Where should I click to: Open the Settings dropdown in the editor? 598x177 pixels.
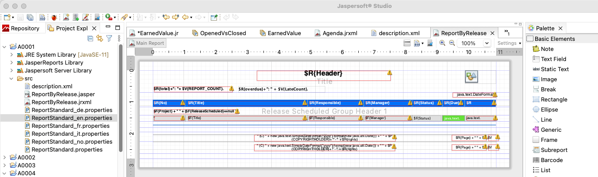[x=509, y=43]
